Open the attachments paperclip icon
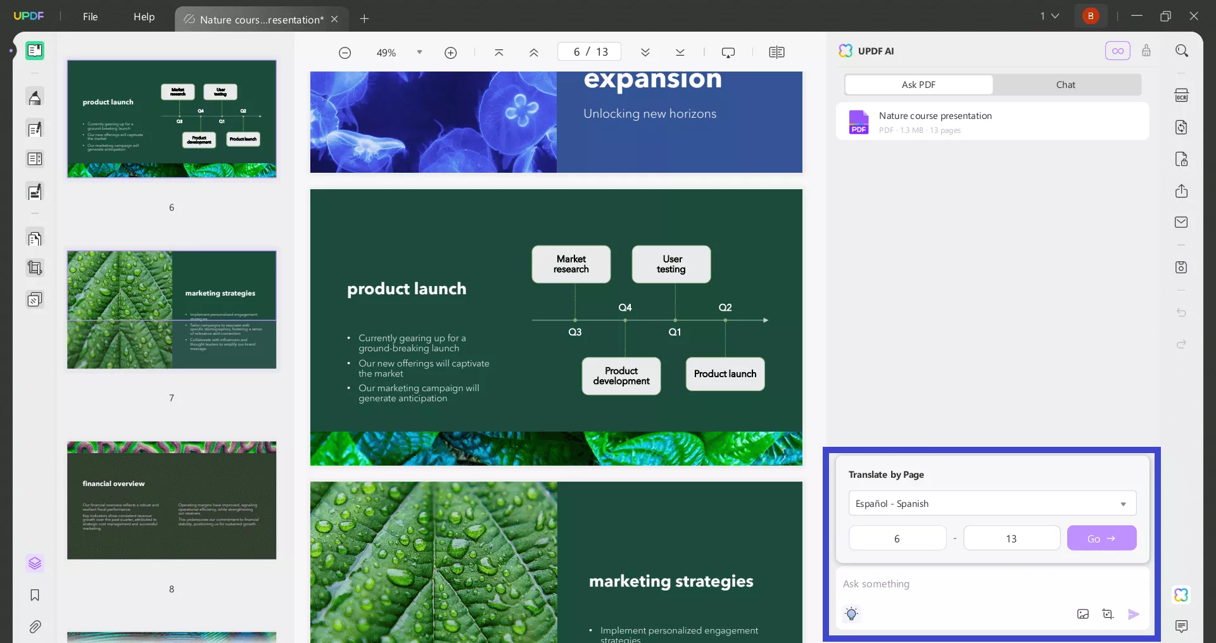This screenshot has height=643, width=1216. (x=35, y=627)
